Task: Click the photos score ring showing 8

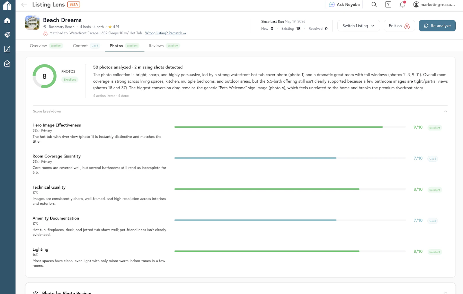Action: [45, 76]
